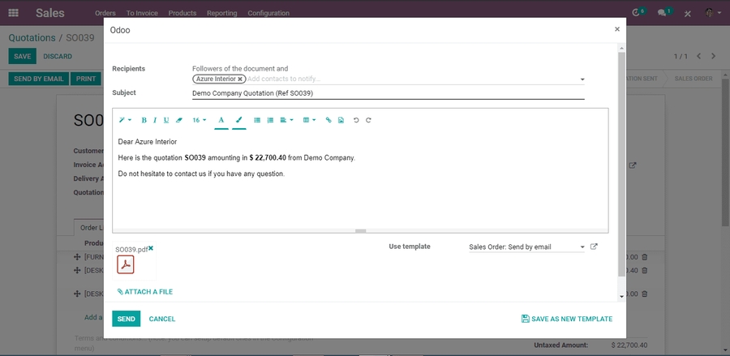Click the Save button on the form
730x356 pixels.
(23, 56)
